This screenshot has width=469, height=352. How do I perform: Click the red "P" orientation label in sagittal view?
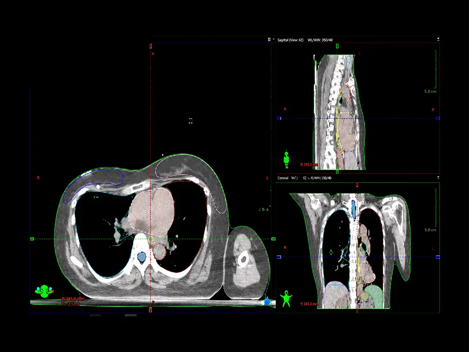click(433, 110)
